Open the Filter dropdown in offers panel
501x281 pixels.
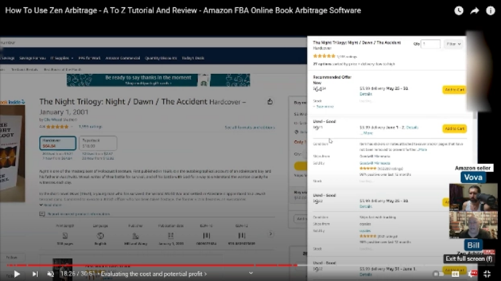pos(453,44)
